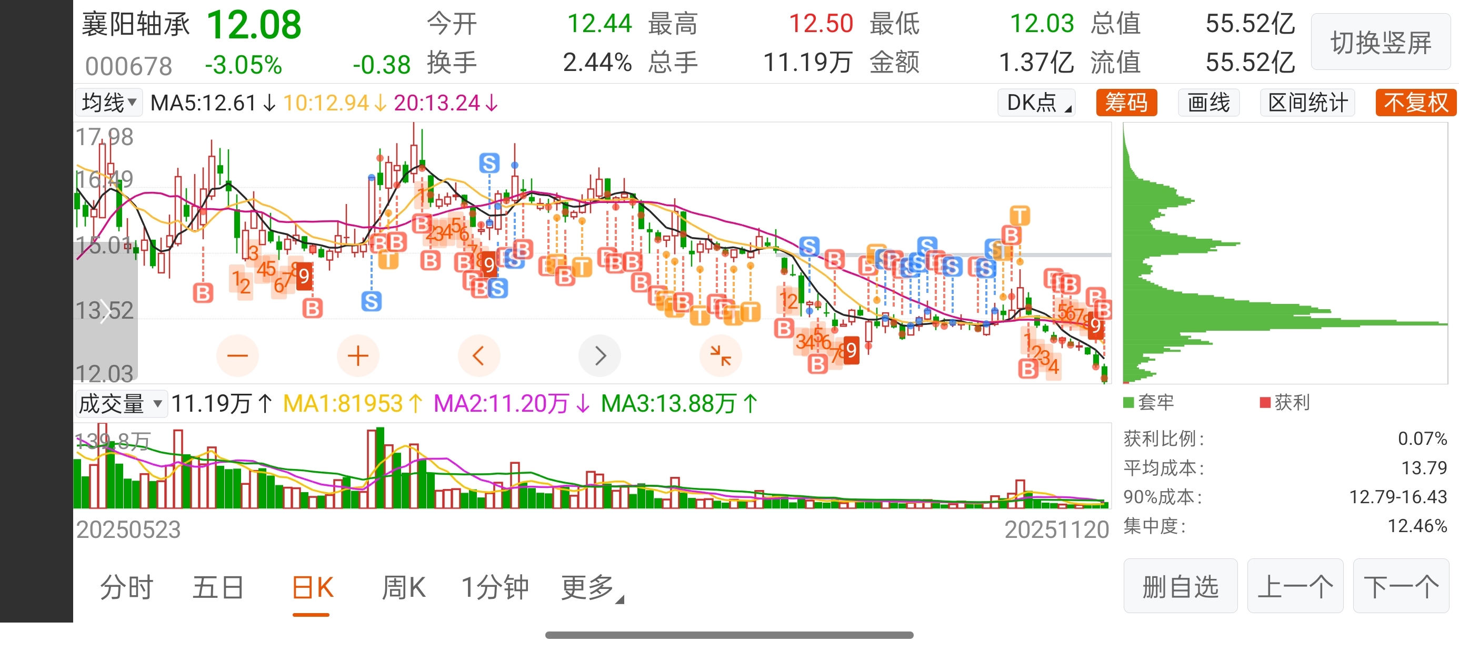This screenshot has height=652, width=1459.
Task: Click the orange T marker near the price peak
Action: click(x=1020, y=215)
